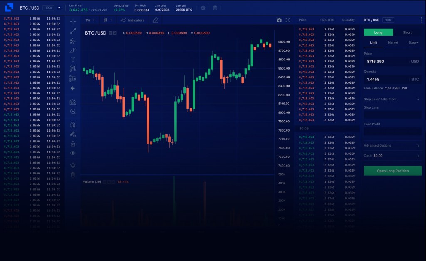Select the trend line drawing tool
The height and width of the screenshot is (261, 426).
[73, 31]
